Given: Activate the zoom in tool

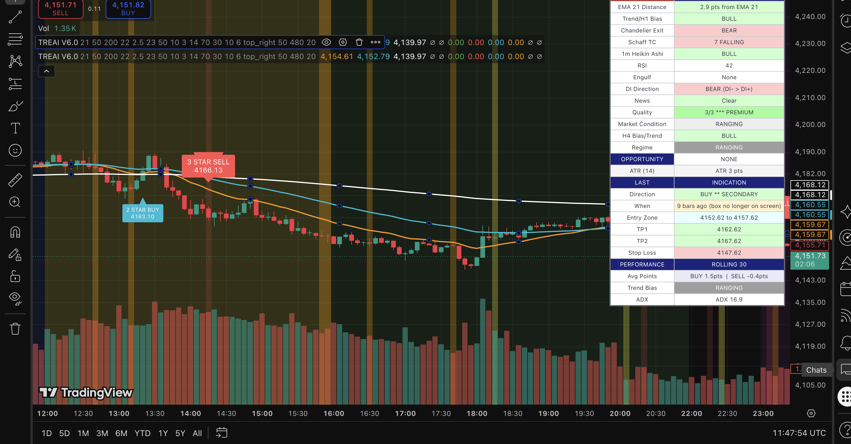Looking at the screenshot, I should click(15, 202).
